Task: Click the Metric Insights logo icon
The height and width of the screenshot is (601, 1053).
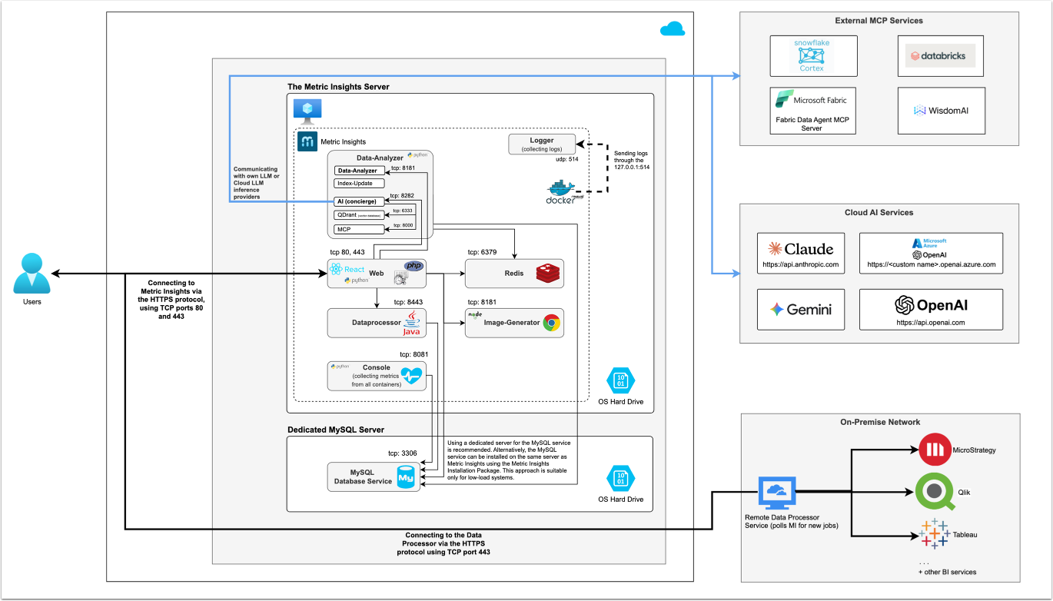Action: 307,141
